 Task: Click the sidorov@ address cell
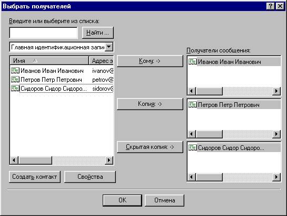tap(103, 89)
